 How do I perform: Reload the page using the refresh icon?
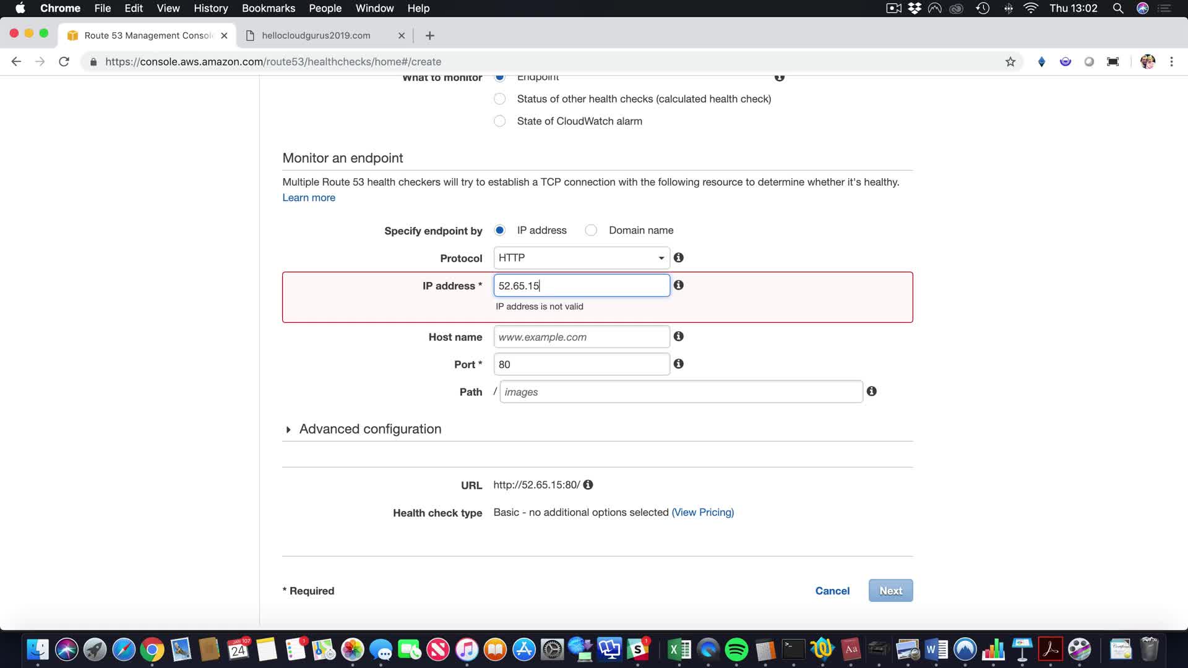[x=64, y=62]
